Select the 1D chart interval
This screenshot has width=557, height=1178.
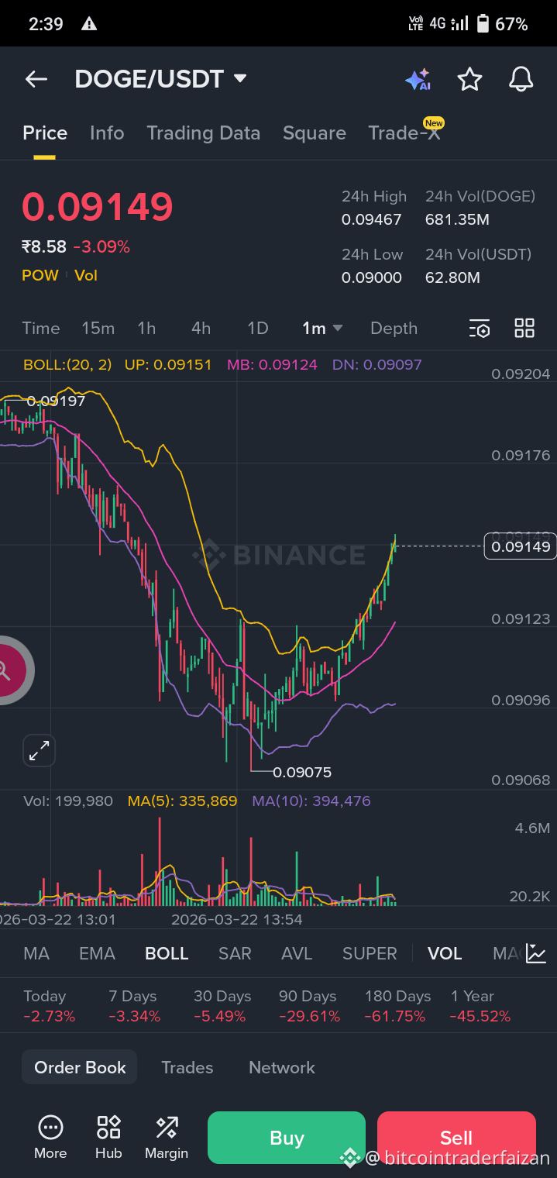tap(257, 329)
